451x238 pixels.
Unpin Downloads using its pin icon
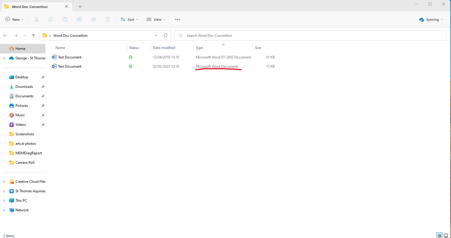coord(43,87)
